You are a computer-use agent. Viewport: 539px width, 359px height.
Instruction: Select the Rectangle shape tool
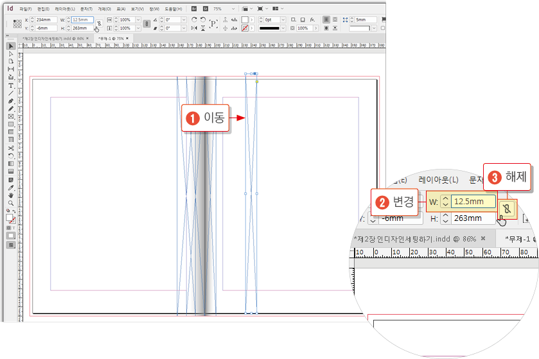11,124
